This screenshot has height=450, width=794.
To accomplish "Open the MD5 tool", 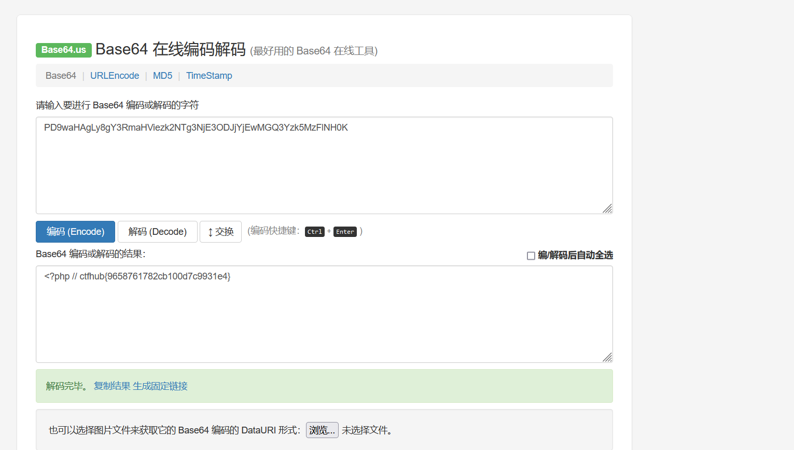I will click(x=162, y=75).
